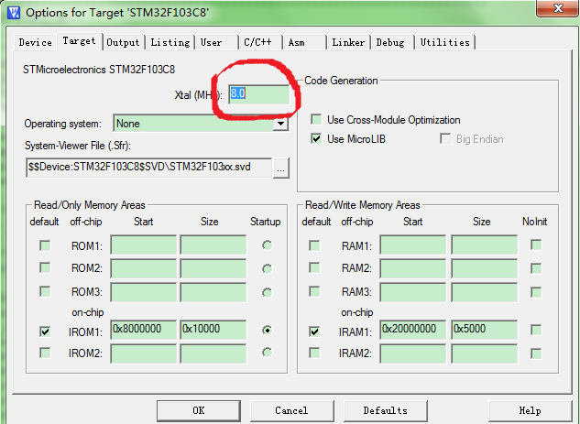Toggle the Use MicroLIB checkbox
This screenshot has width=580, height=424.
point(316,139)
